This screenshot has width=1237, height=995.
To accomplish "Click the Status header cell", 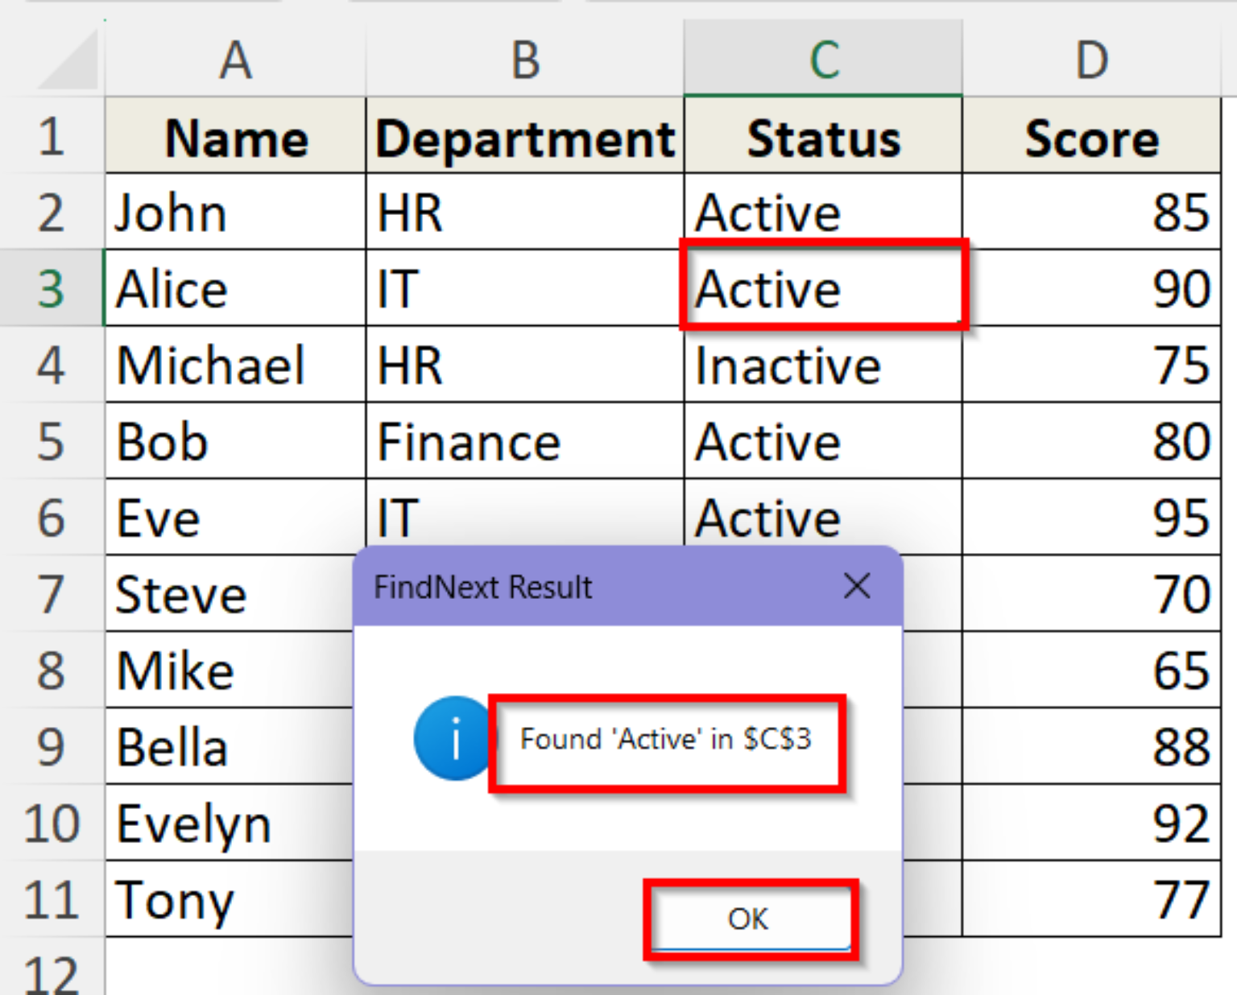I will coord(823,136).
